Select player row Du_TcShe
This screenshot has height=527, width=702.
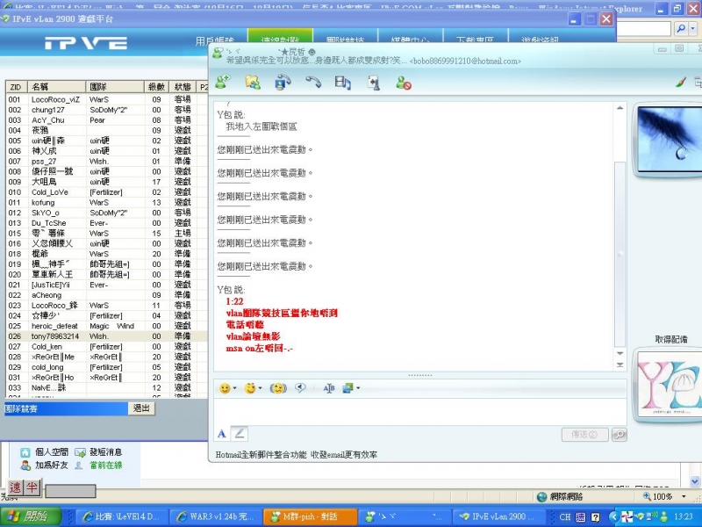pyautogui.click(x=106, y=223)
